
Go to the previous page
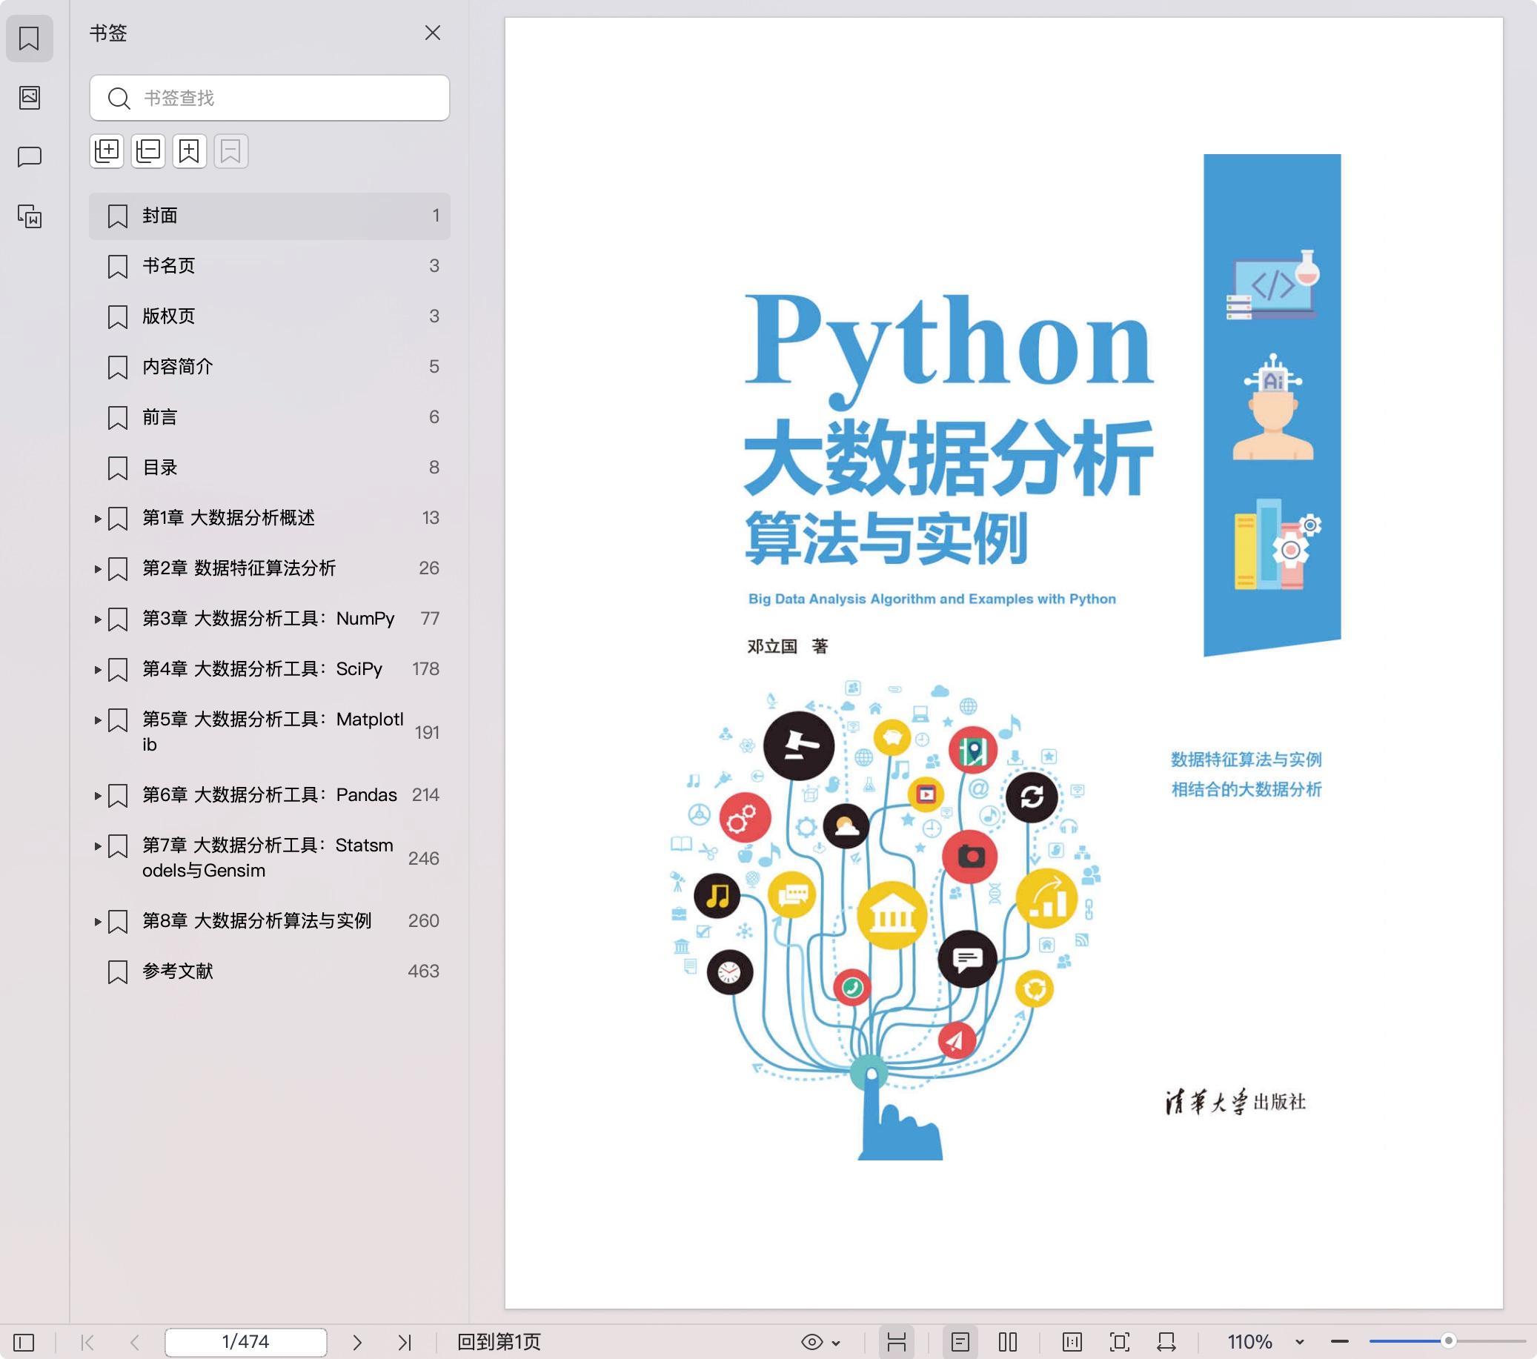[x=135, y=1342]
